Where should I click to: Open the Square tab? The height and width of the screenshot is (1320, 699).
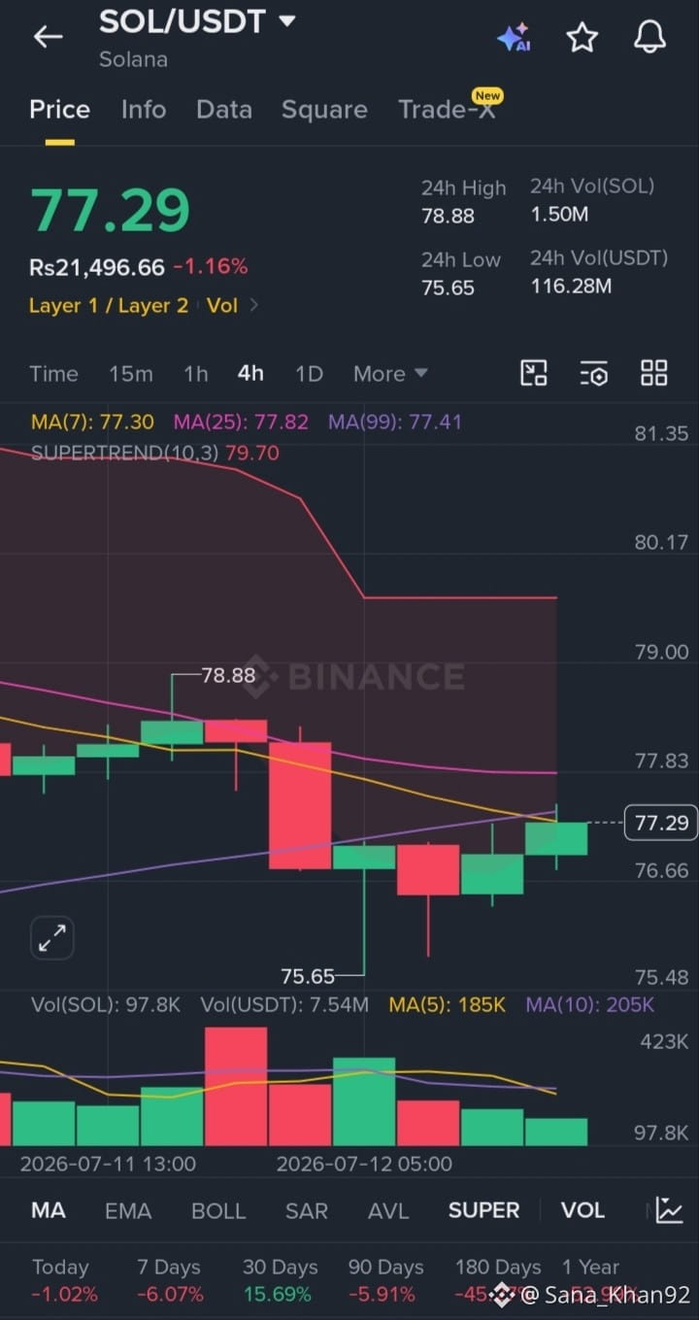pyautogui.click(x=324, y=110)
